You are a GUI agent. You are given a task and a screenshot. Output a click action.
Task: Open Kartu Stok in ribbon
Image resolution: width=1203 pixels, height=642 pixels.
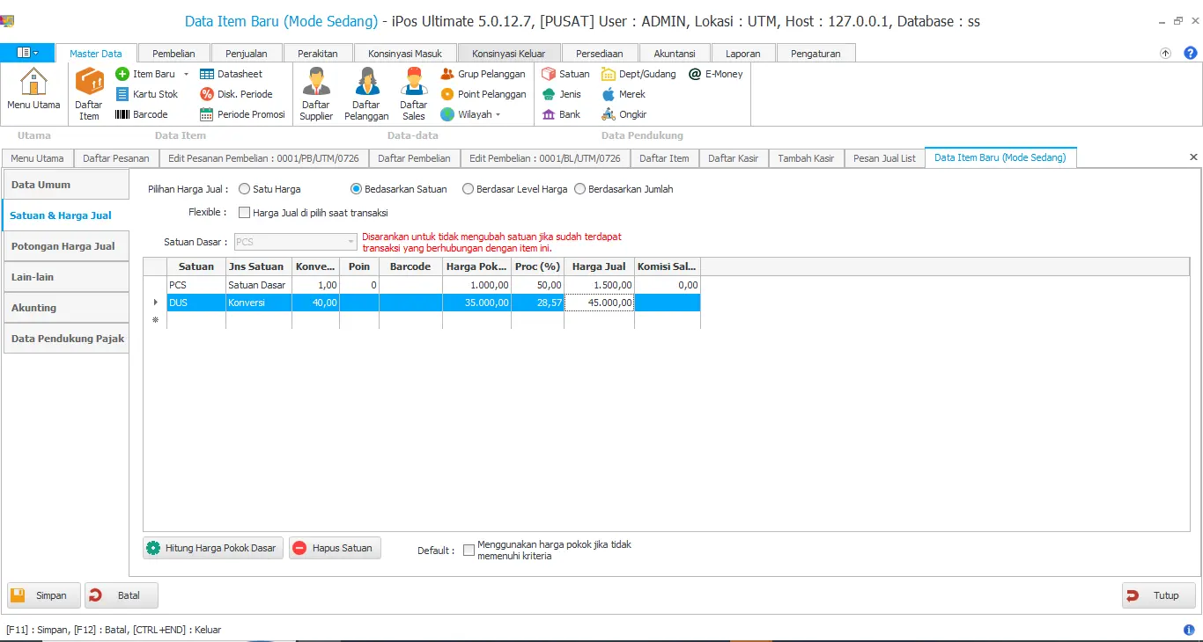(x=147, y=94)
